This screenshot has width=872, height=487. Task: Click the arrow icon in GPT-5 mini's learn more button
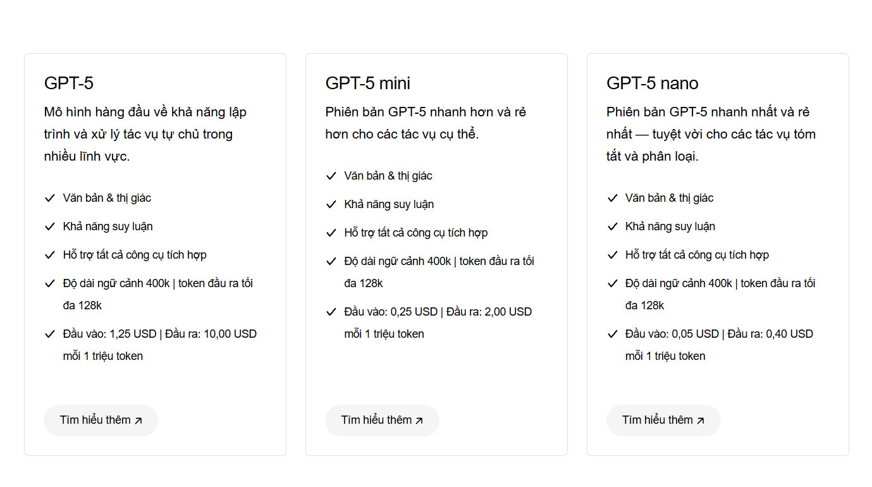(x=419, y=421)
